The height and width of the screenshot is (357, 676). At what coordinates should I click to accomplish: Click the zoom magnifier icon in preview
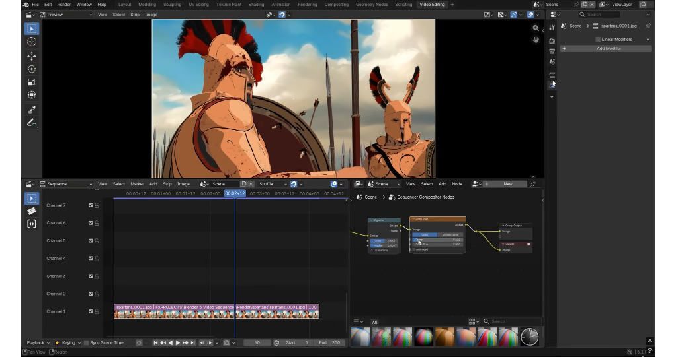(536, 28)
